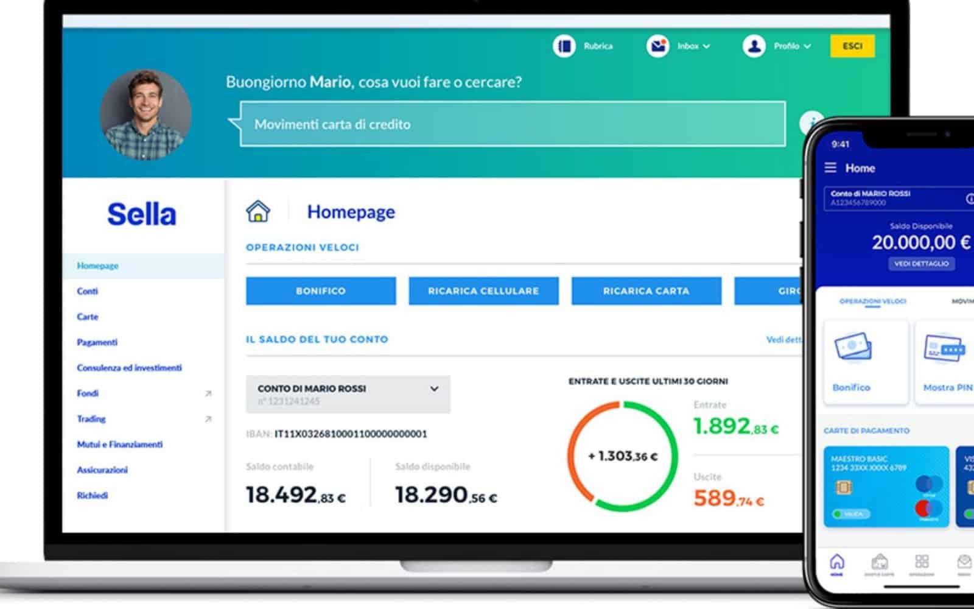This screenshot has height=609, width=974.
Task: Click the Uscite amount 589,74 €
Action: (x=729, y=499)
